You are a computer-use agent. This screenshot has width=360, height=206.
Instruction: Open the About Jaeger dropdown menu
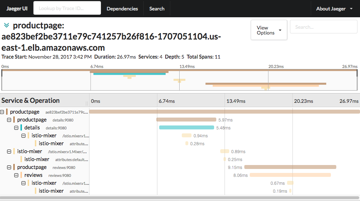(x=334, y=9)
